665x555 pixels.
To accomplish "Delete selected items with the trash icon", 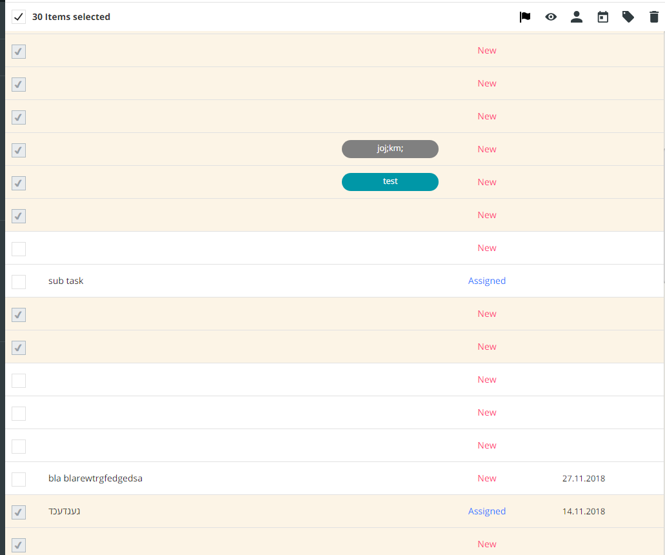I will (x=654, y=17).
